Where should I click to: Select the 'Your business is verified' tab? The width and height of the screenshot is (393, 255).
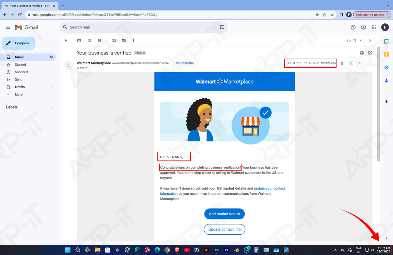[30, 6]
